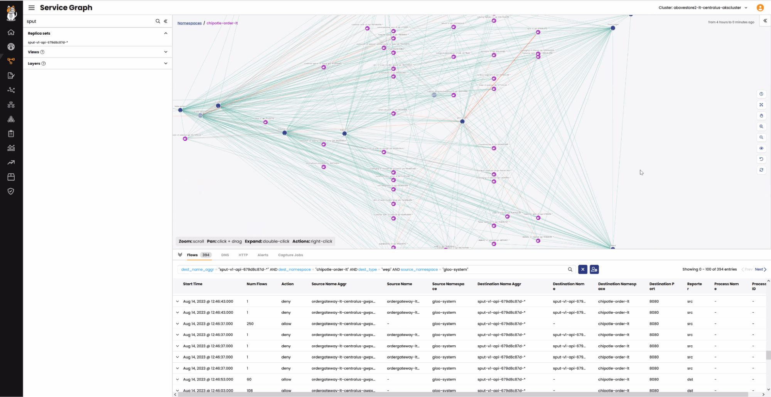Open the Cluster selection dropdown
This screenshot has width=771, height=397.
[x=703, y=8]
